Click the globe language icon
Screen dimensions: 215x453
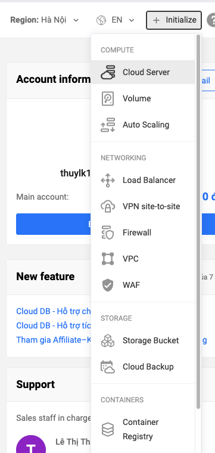[101, 20]
